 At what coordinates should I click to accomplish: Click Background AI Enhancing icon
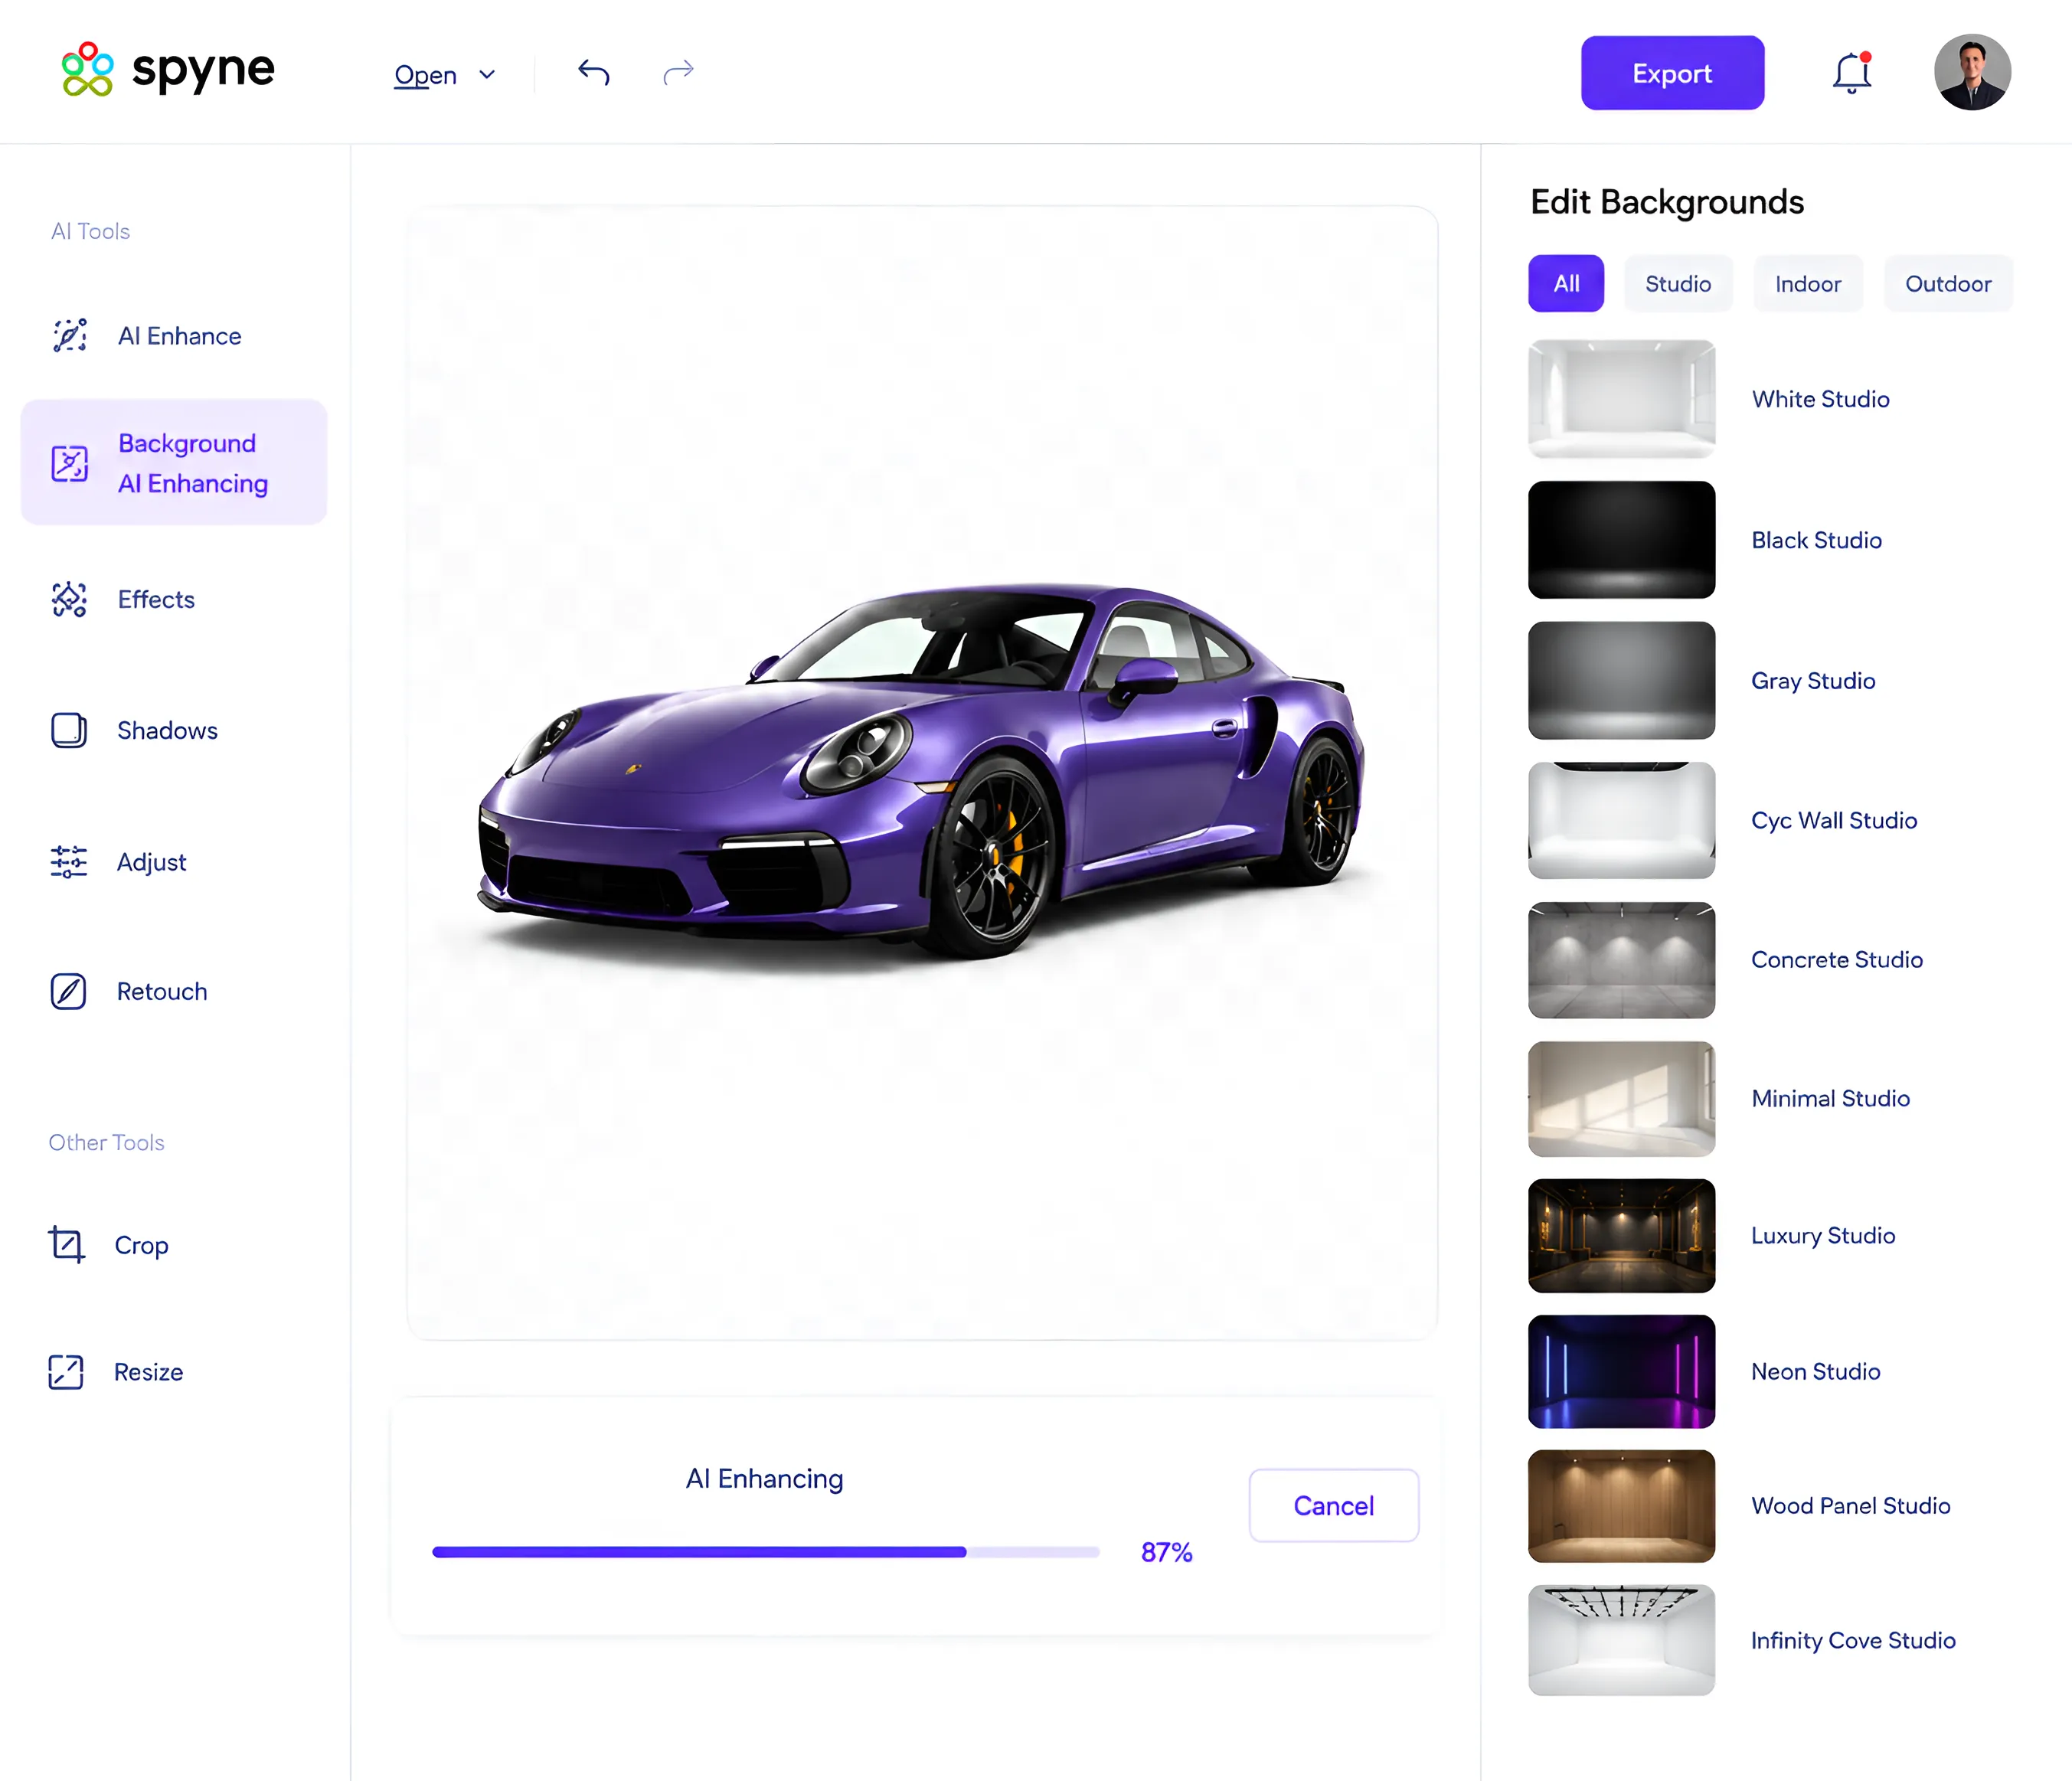70,464
